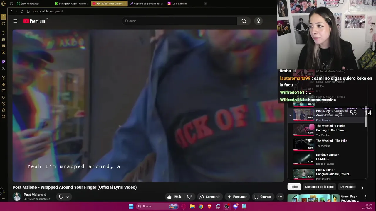Dislike the Post Malone video
This screenshot has width=376, height=211.
click(189, 197)
